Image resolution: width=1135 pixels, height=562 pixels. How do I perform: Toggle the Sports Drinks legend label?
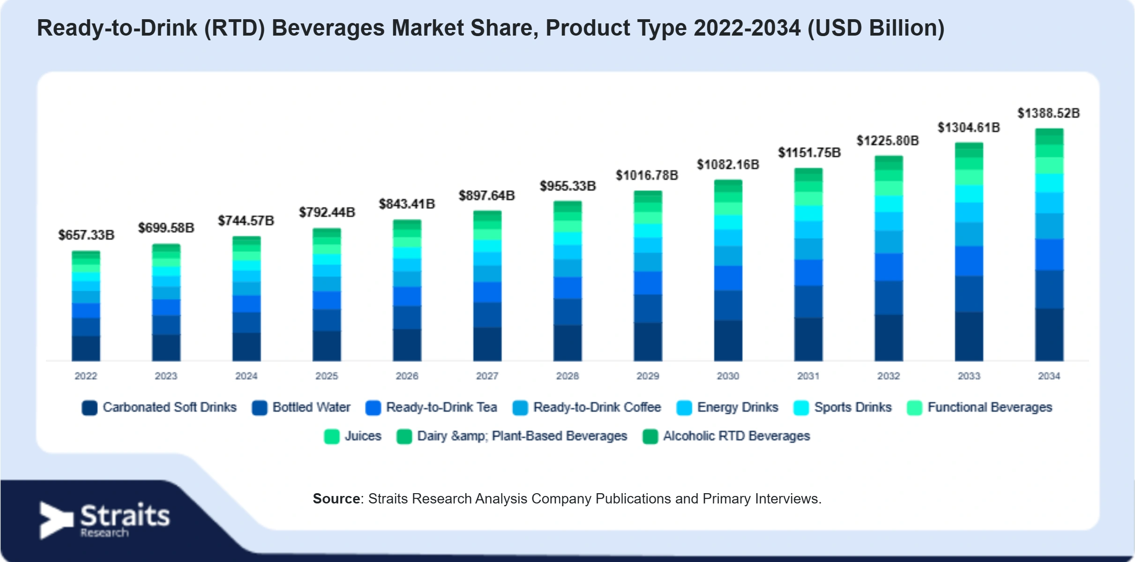pos(853,407)
